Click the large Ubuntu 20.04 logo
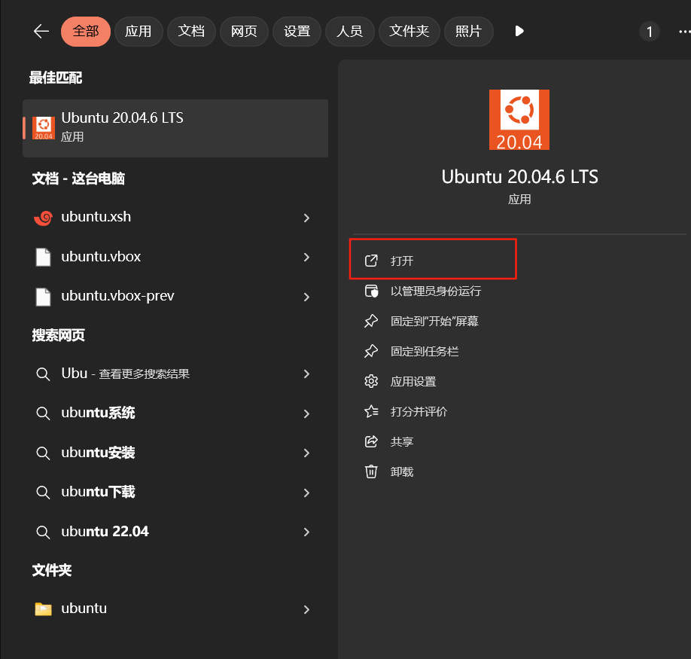 [x=519, y=120]
